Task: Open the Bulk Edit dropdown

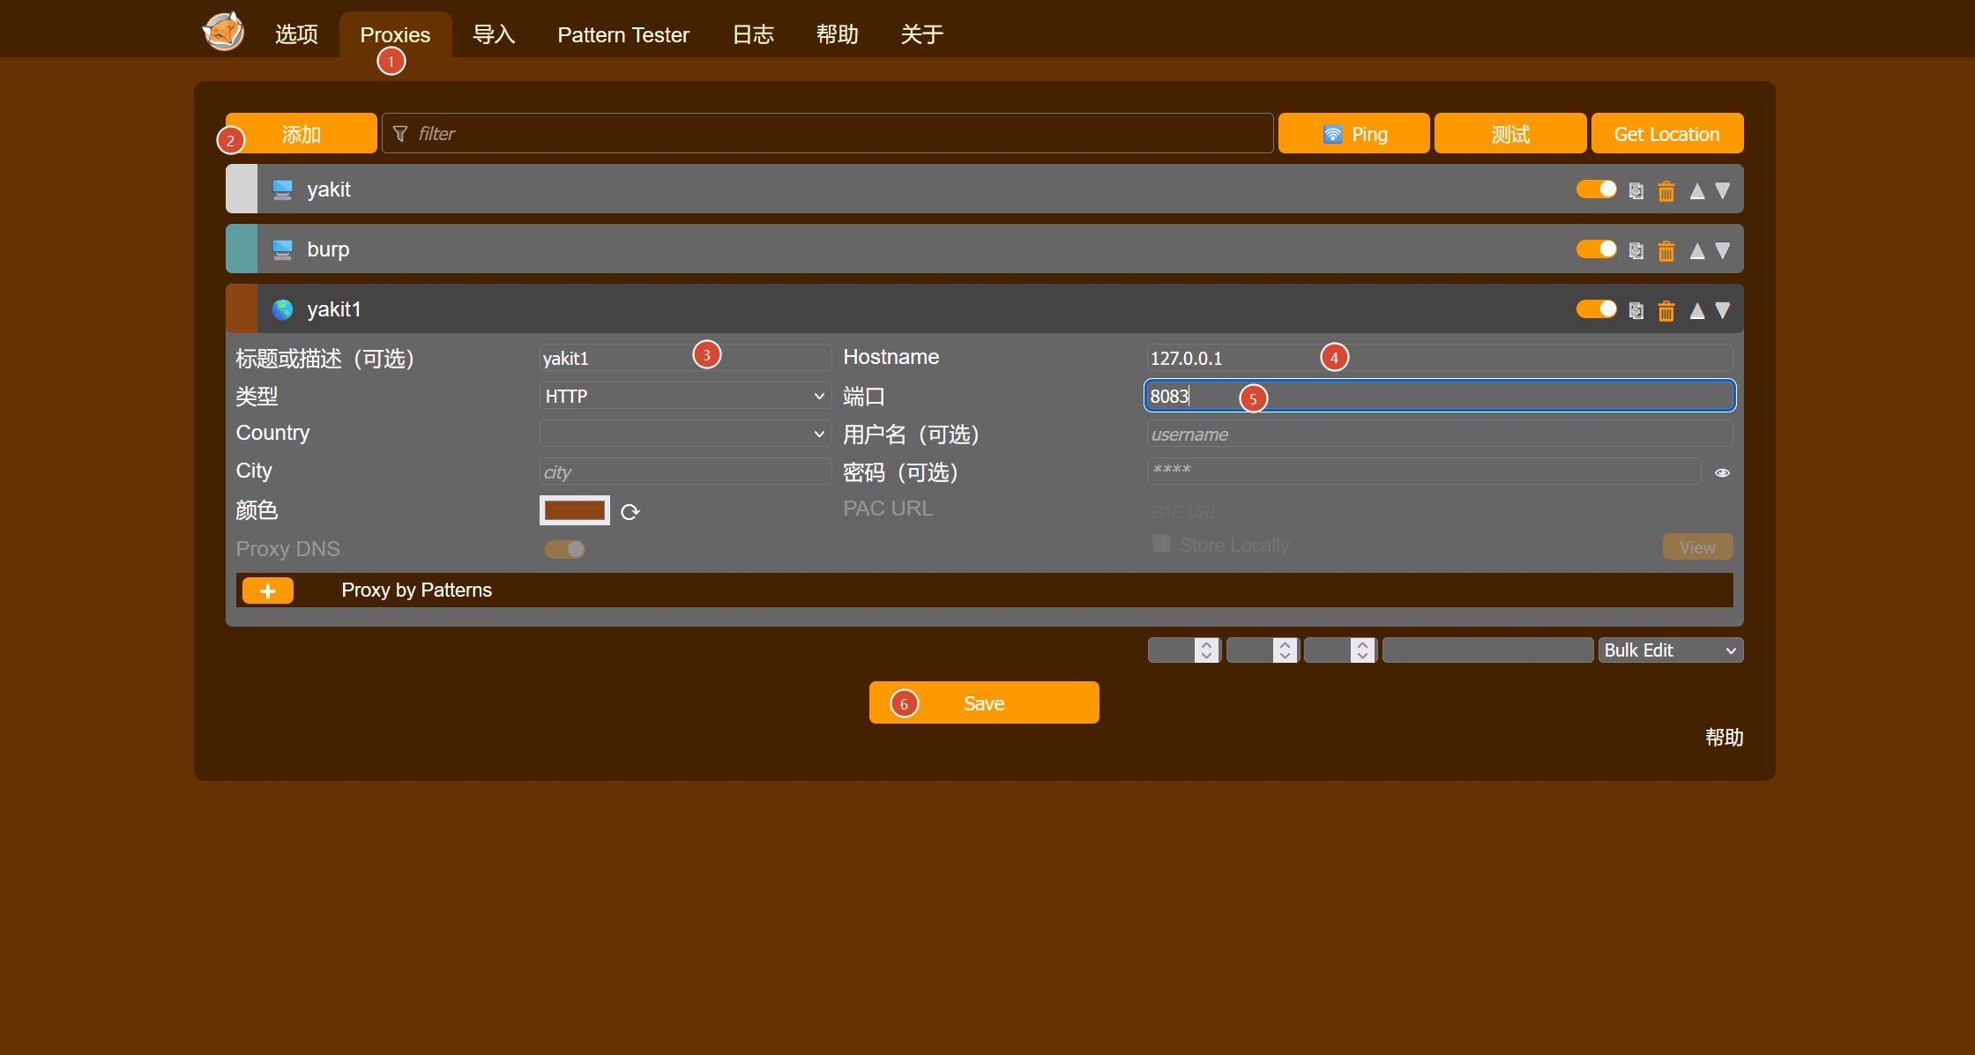Action: click(x=1670, y=650)
